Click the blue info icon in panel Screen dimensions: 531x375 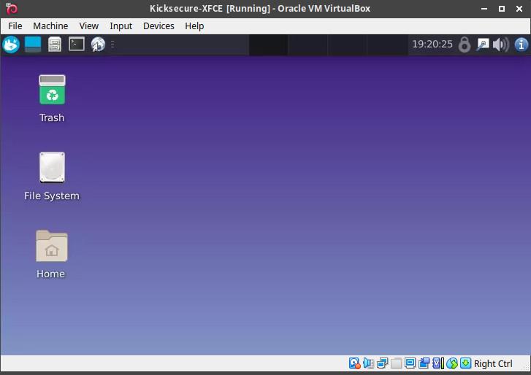[x=522, y=45]
